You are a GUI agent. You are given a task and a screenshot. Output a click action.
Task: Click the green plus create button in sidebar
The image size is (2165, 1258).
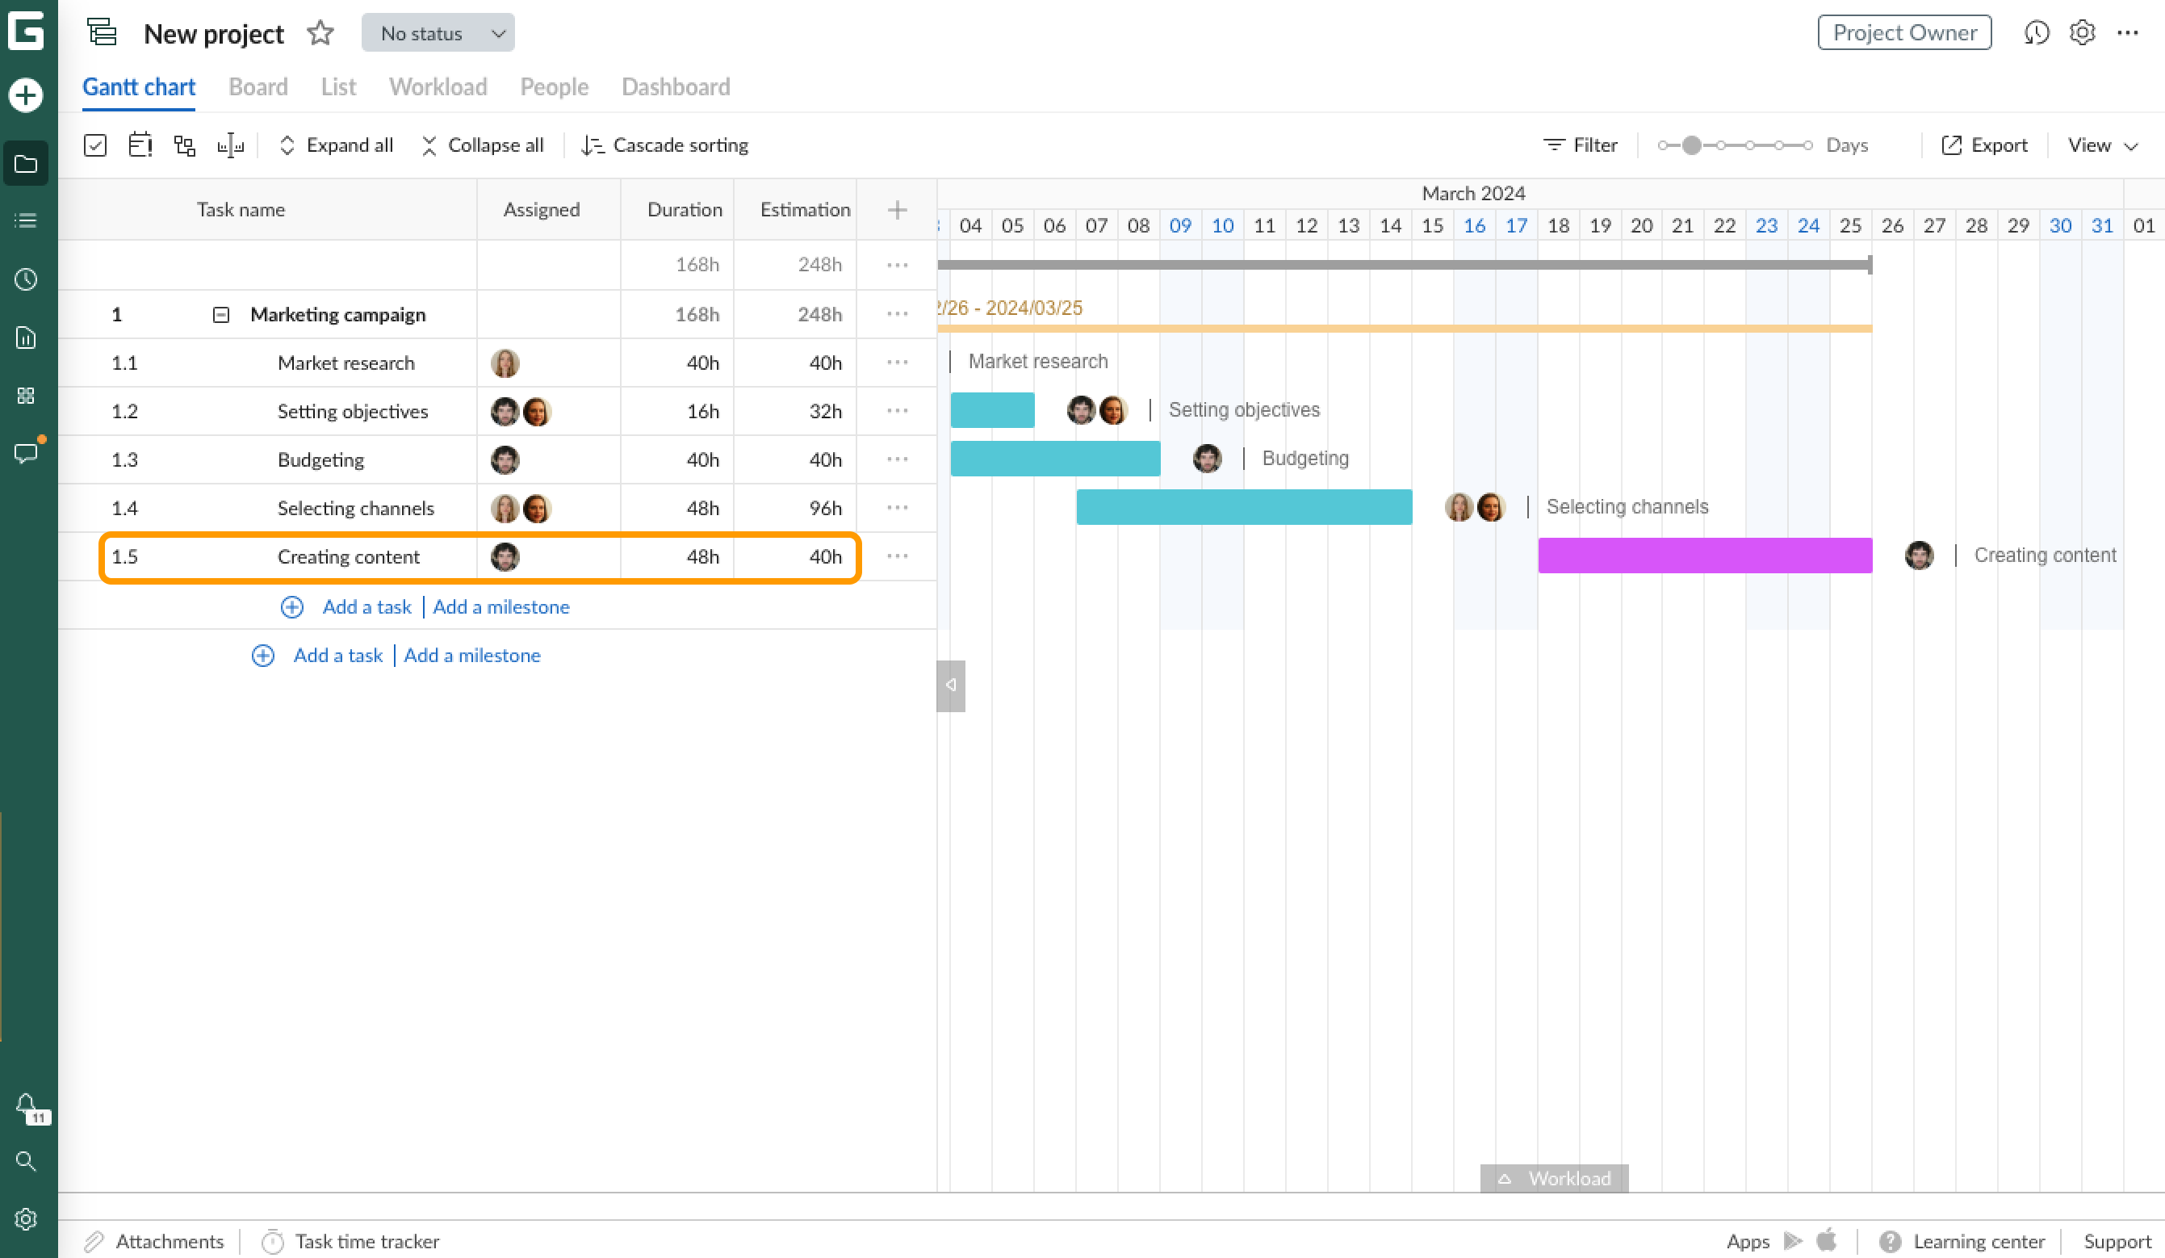26,94
